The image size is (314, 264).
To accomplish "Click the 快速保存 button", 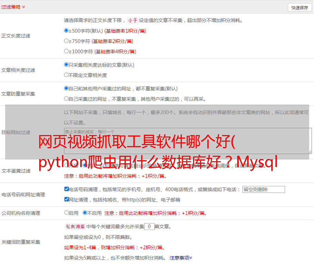I will pos(300,8).
